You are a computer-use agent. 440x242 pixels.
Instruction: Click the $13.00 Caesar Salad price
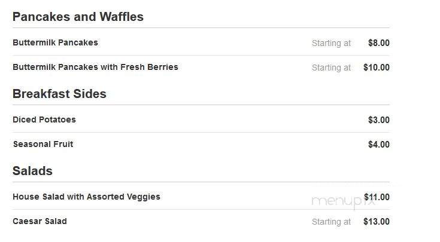coord(377,222)
